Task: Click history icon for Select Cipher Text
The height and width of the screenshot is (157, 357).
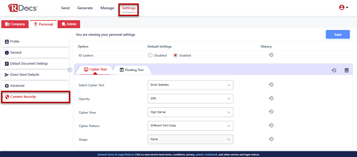Action: point(271,85)
